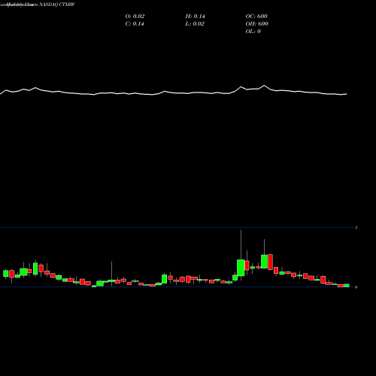
Task: Select the 'OC: 600' value
Action: (x=256, y=17)
